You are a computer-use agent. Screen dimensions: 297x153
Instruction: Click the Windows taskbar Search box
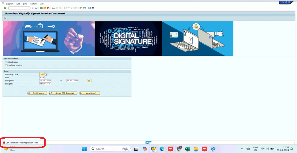[111, 149]
